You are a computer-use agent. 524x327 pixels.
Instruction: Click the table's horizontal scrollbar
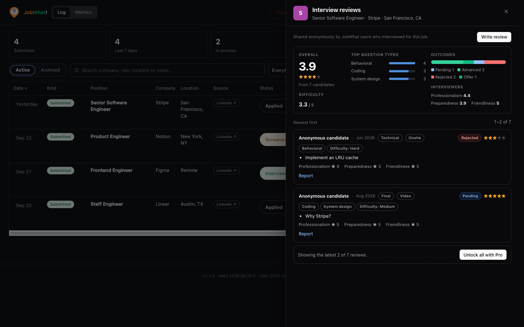pyautogui.click(x=147, y=233)
